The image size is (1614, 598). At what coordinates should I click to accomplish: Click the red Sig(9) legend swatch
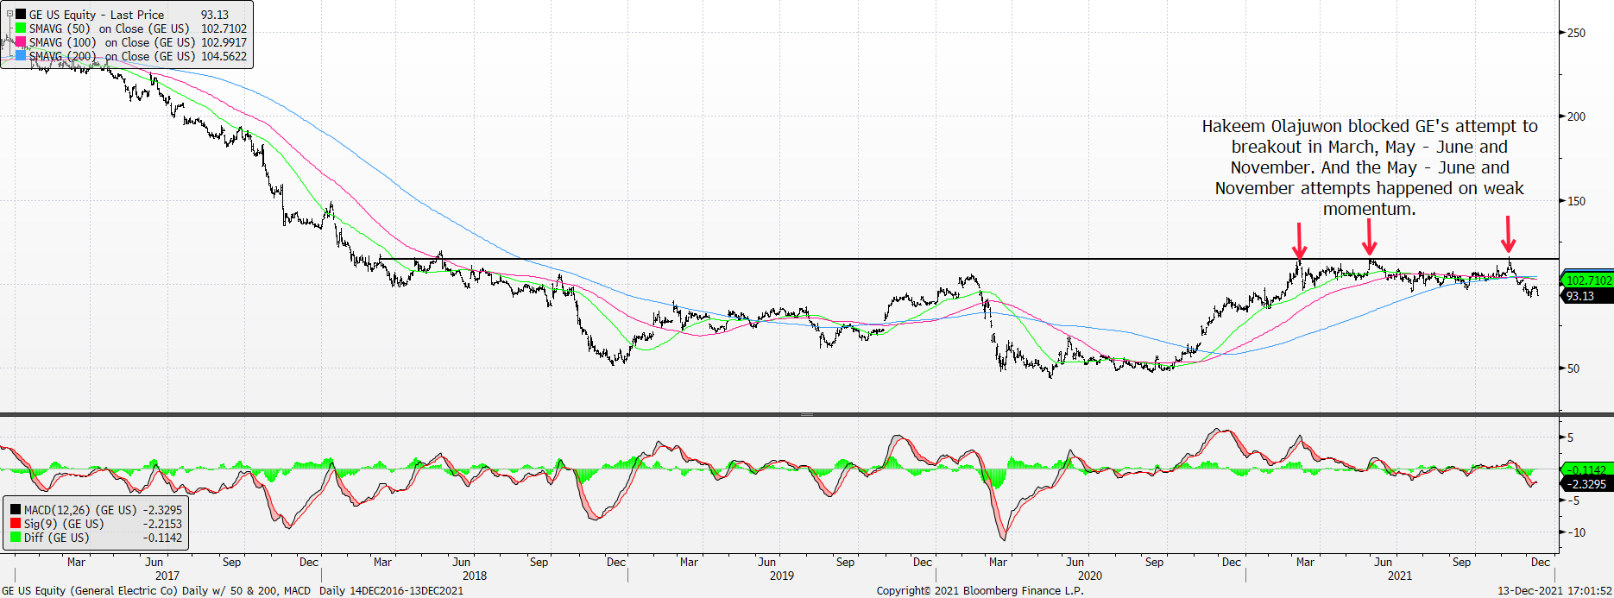[x=16, y=524]
